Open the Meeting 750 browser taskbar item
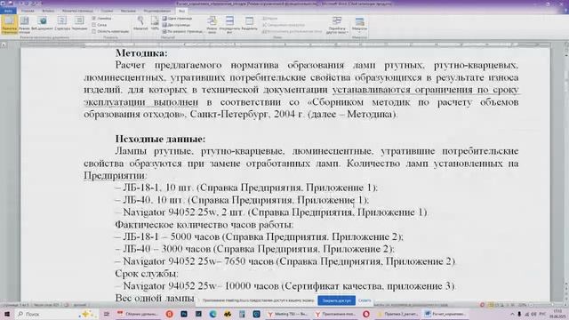569x320 pixels. [x=288, y=314]
